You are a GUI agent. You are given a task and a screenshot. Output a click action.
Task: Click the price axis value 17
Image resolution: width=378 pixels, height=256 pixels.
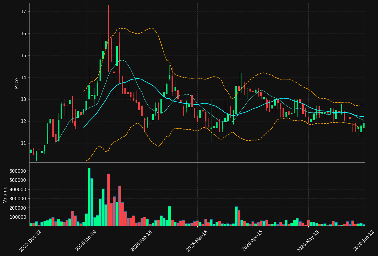click(x=23, y=11)
